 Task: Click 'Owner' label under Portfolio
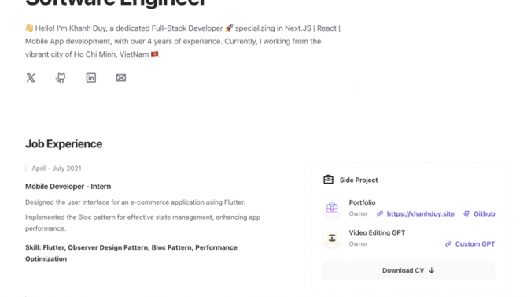358,213
